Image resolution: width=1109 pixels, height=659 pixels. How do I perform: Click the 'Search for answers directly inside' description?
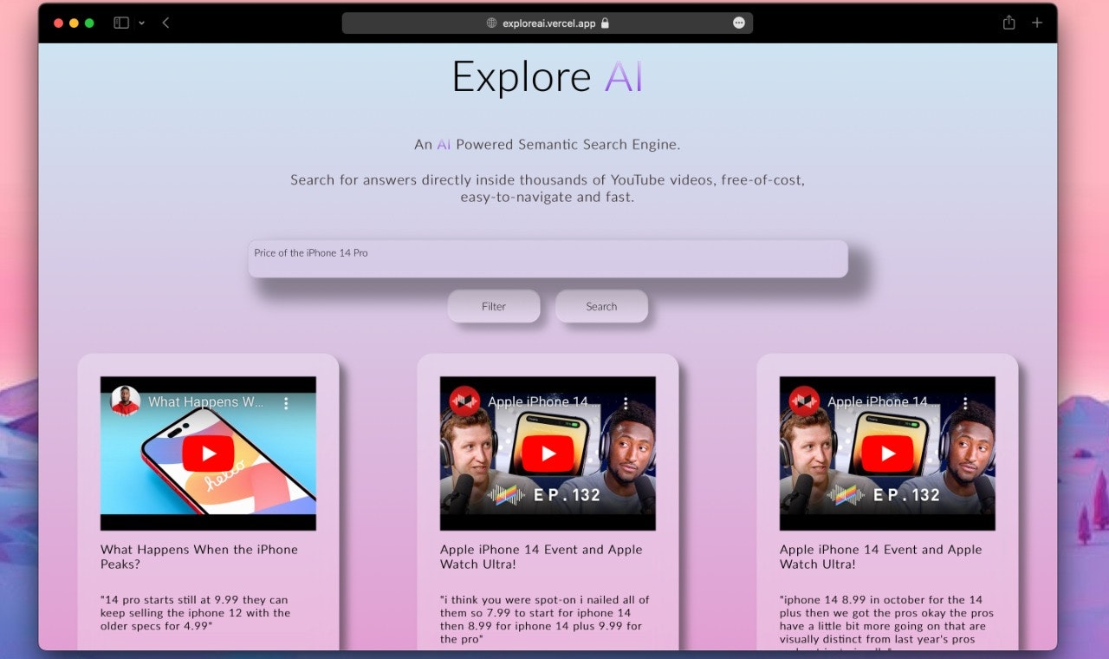pos(548,188)
